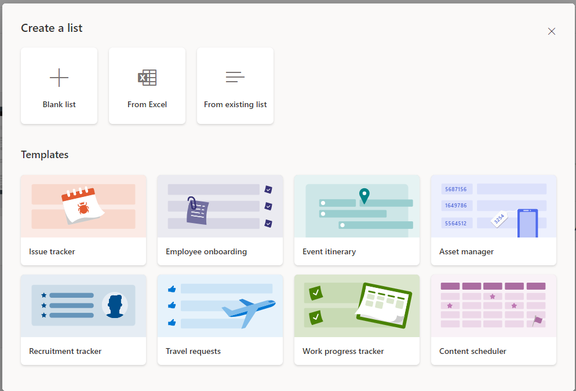Click the "From existing list" label
The width and height of the screenshot is (576, 391).
click(235, 105)
